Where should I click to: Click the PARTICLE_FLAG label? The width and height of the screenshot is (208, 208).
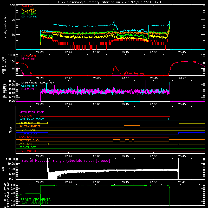[29, 140]
